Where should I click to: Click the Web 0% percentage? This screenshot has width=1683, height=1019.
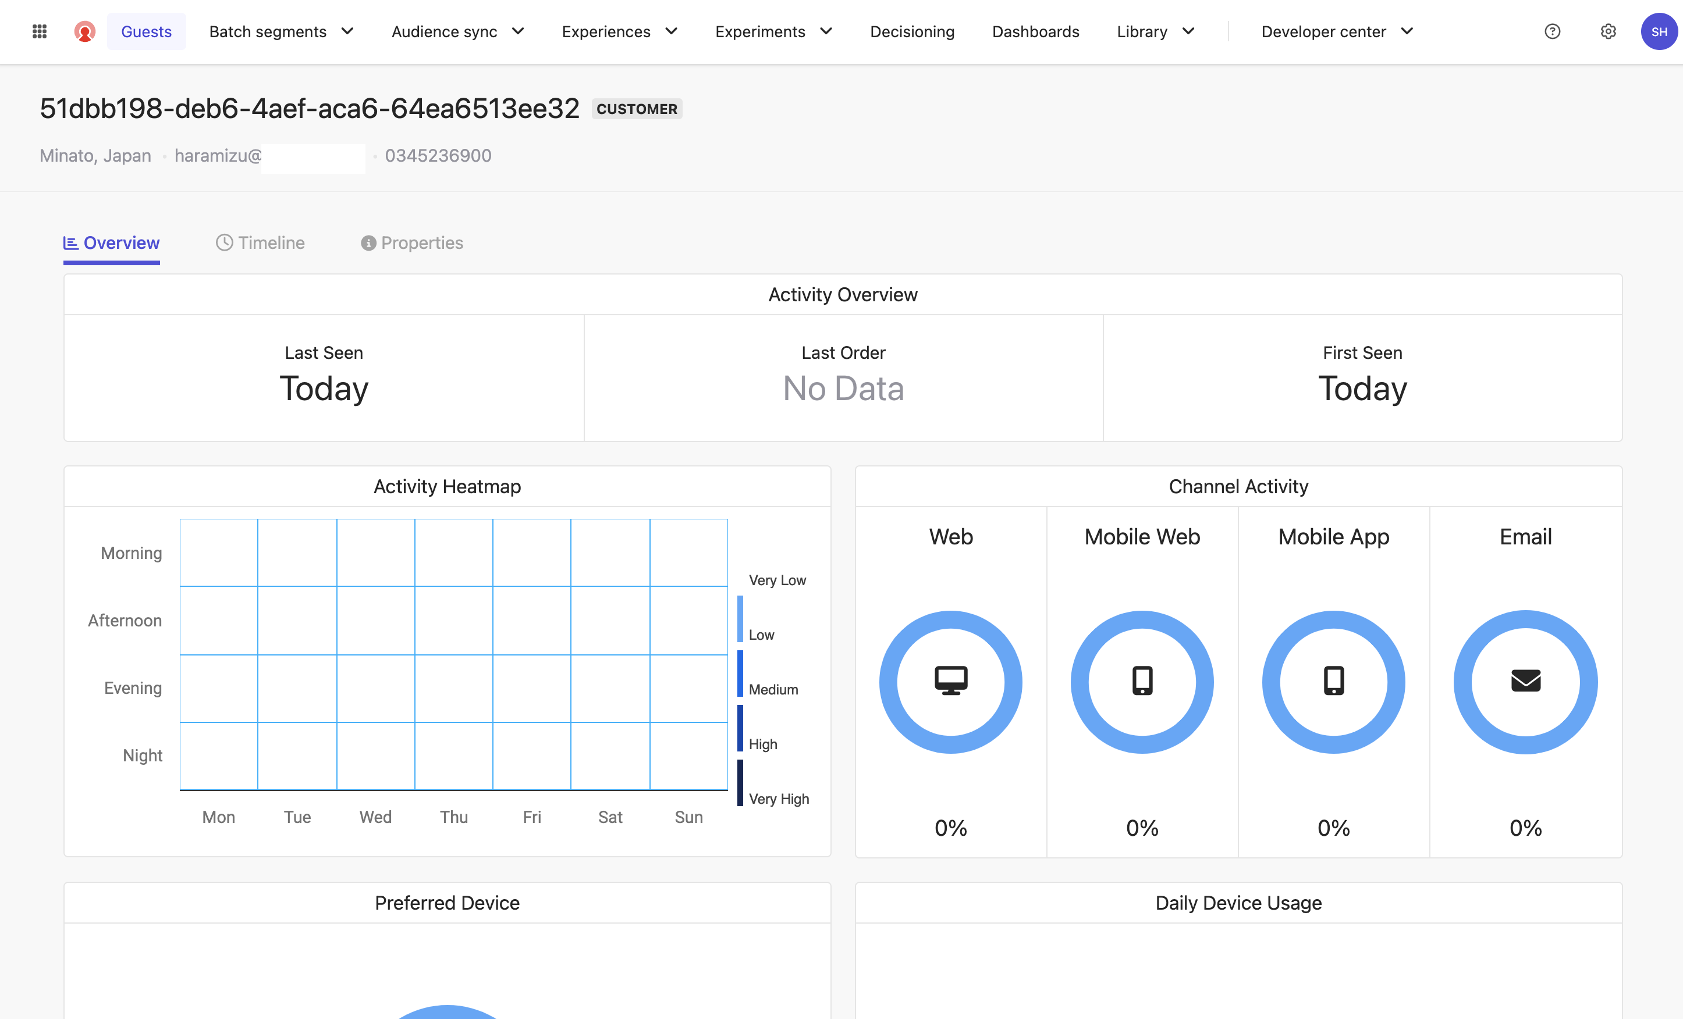951,828
